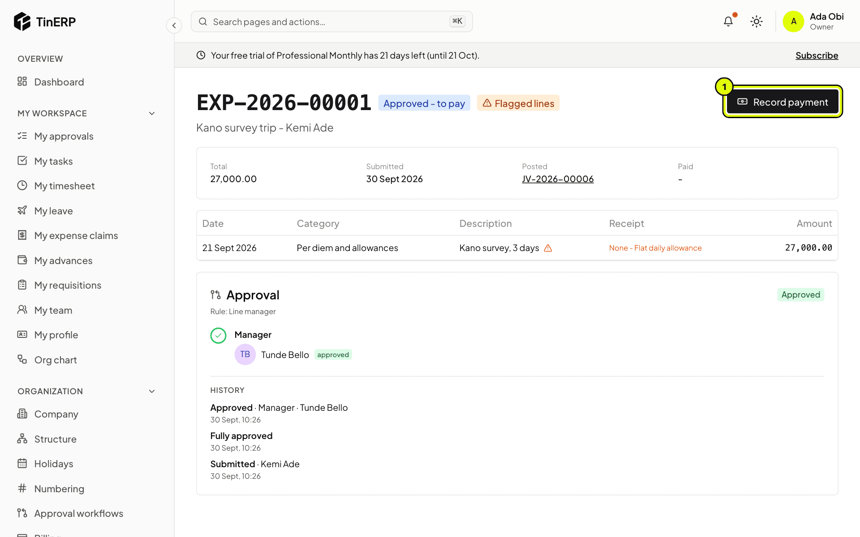Image resolution: width=860 pixels, height=537 pixels.
Task: Click Per diem and allowances category cell
Action: (x=347, y=248)
